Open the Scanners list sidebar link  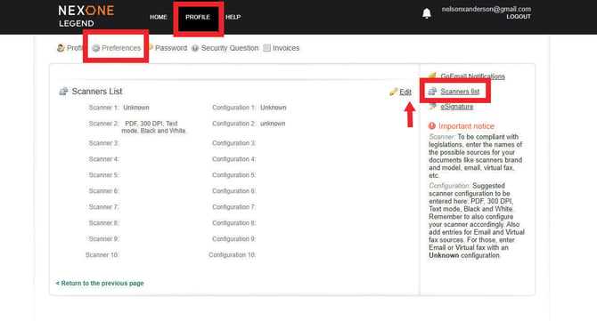460,92
